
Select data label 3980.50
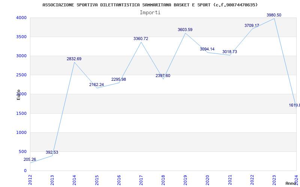pos(274,15)
